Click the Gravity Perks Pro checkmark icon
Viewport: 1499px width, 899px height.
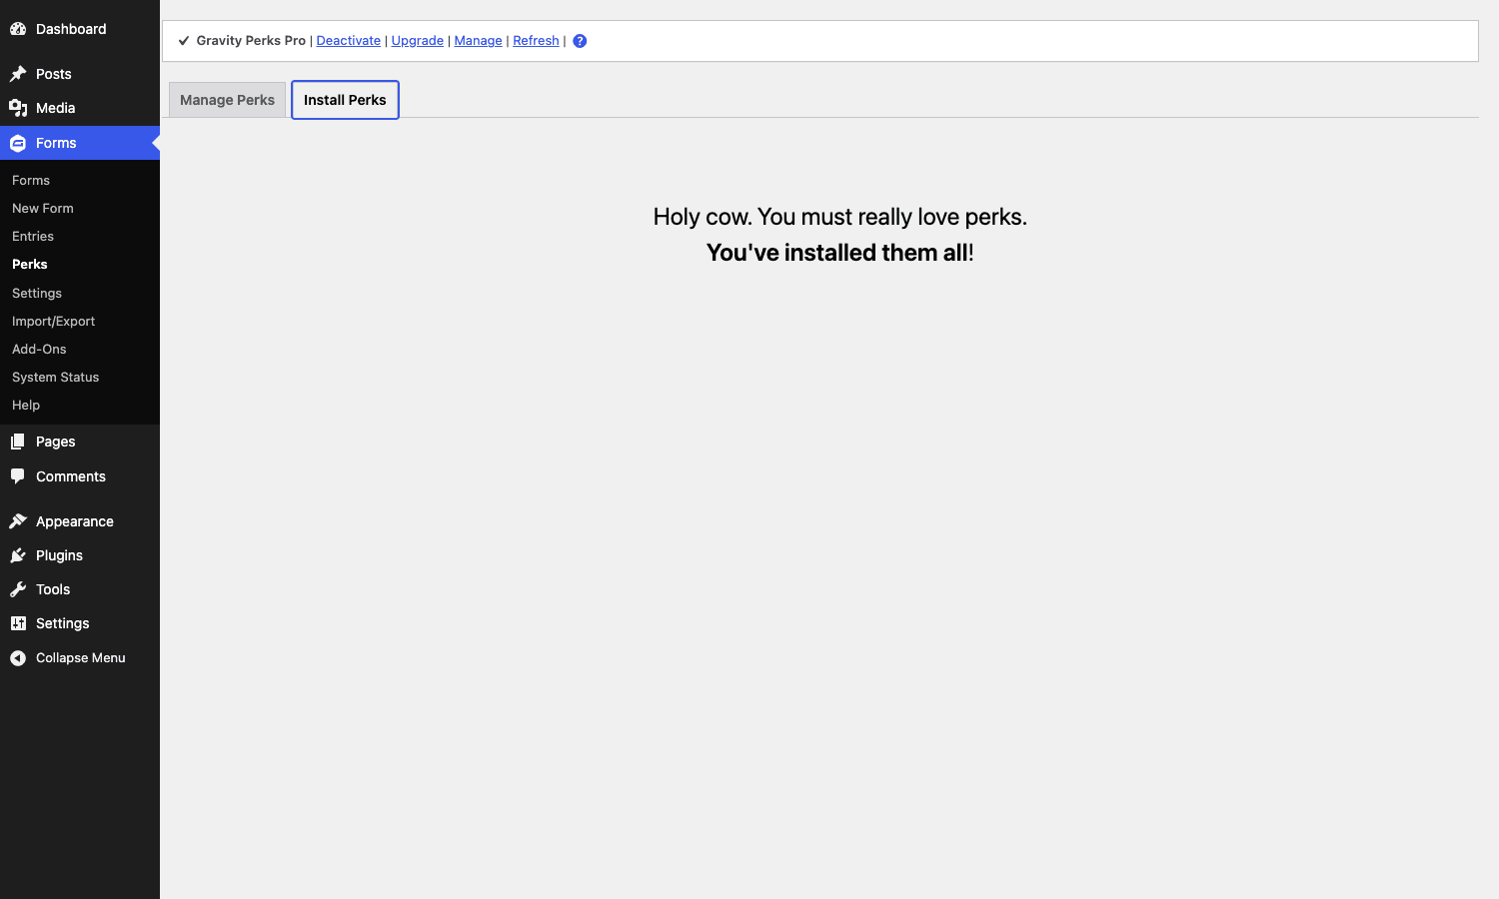pyautogui.click(x=184, y=41)
